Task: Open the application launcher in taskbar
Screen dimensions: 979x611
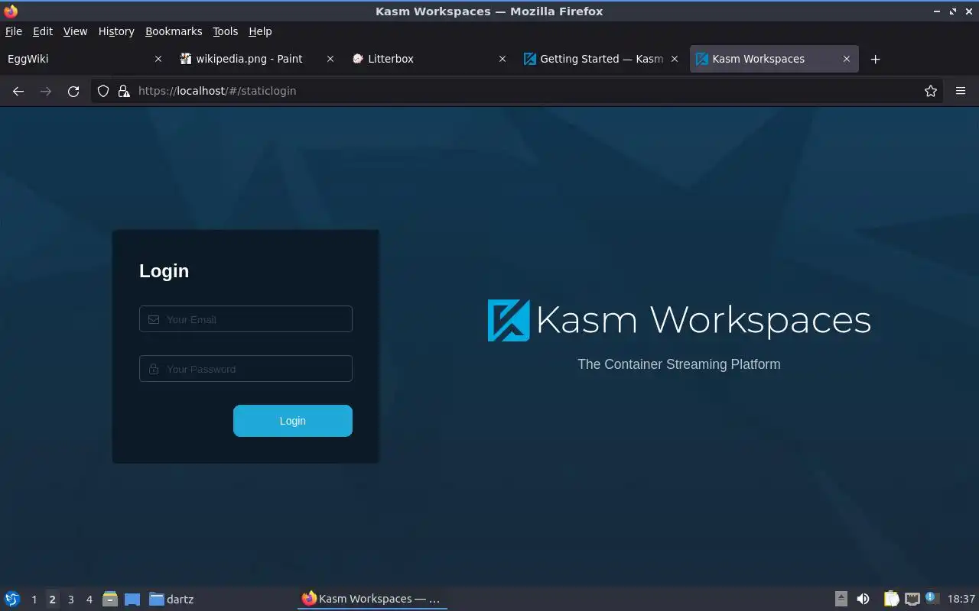Action: coord(12,599)
